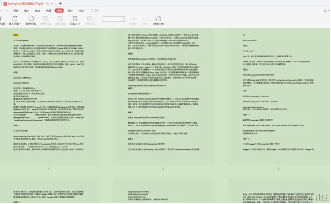Open a new tab with plus button

click(60, 3)
